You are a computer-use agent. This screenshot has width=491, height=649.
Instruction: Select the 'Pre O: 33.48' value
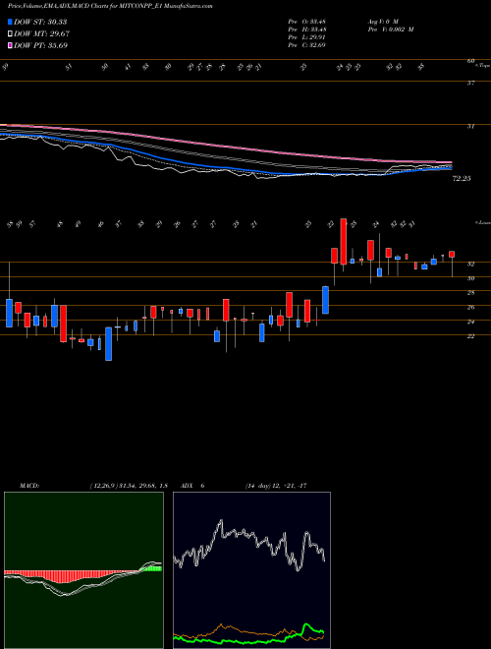(306, 22)
